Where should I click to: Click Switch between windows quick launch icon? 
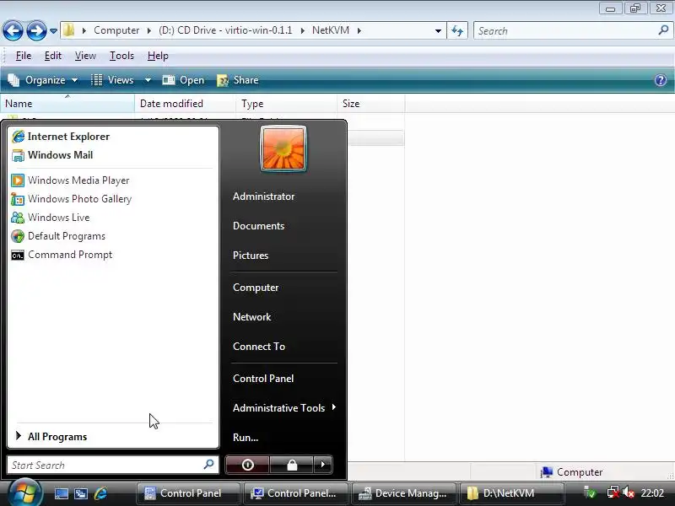[81, 493]
